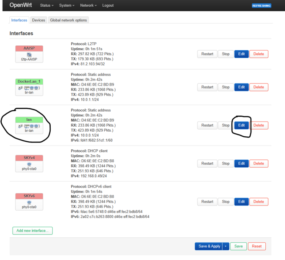
Task: Click the AAISP l2tp interface icon
Action: click(x=29, y=55)
